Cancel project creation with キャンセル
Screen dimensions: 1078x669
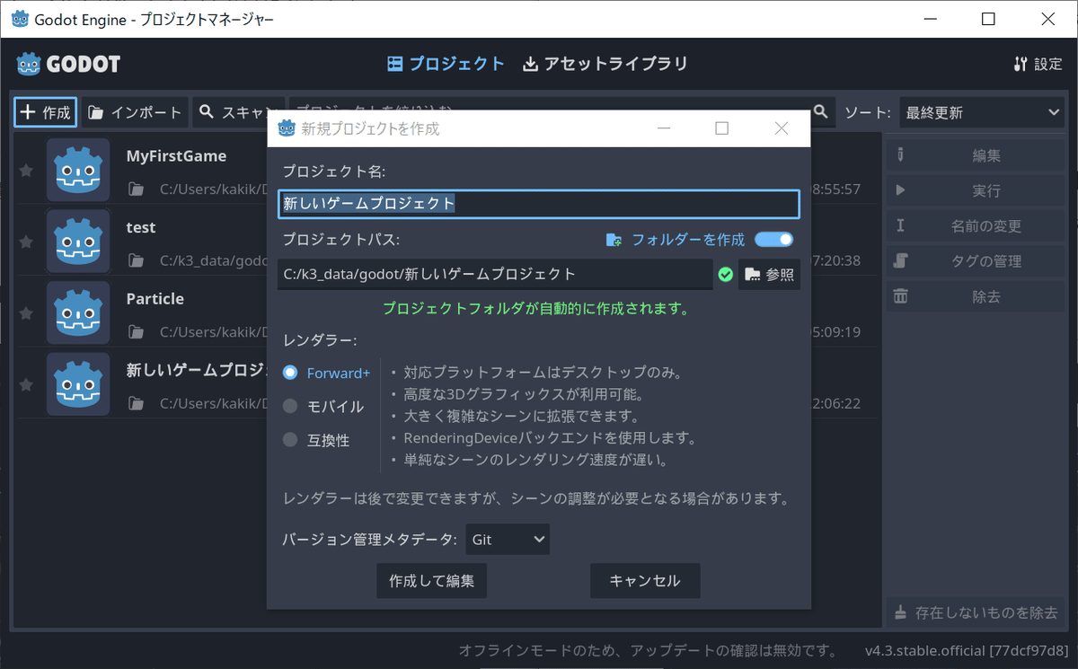645,580
